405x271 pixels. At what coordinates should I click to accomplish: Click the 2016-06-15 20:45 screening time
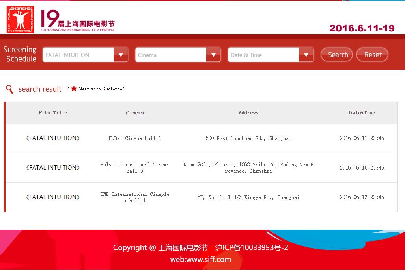click(x=362, y=168)
